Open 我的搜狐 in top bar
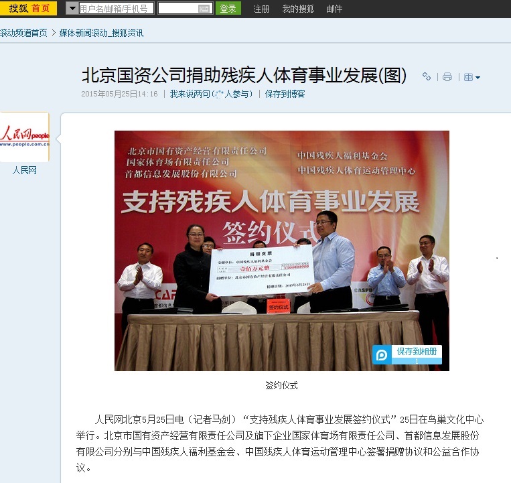The image size is (511, 483). coord(298,9)
